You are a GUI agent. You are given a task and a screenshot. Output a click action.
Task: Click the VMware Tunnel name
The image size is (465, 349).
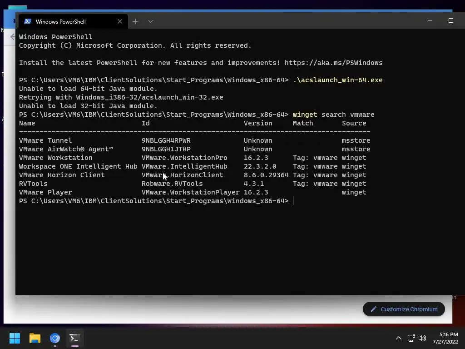pos(45,140)
